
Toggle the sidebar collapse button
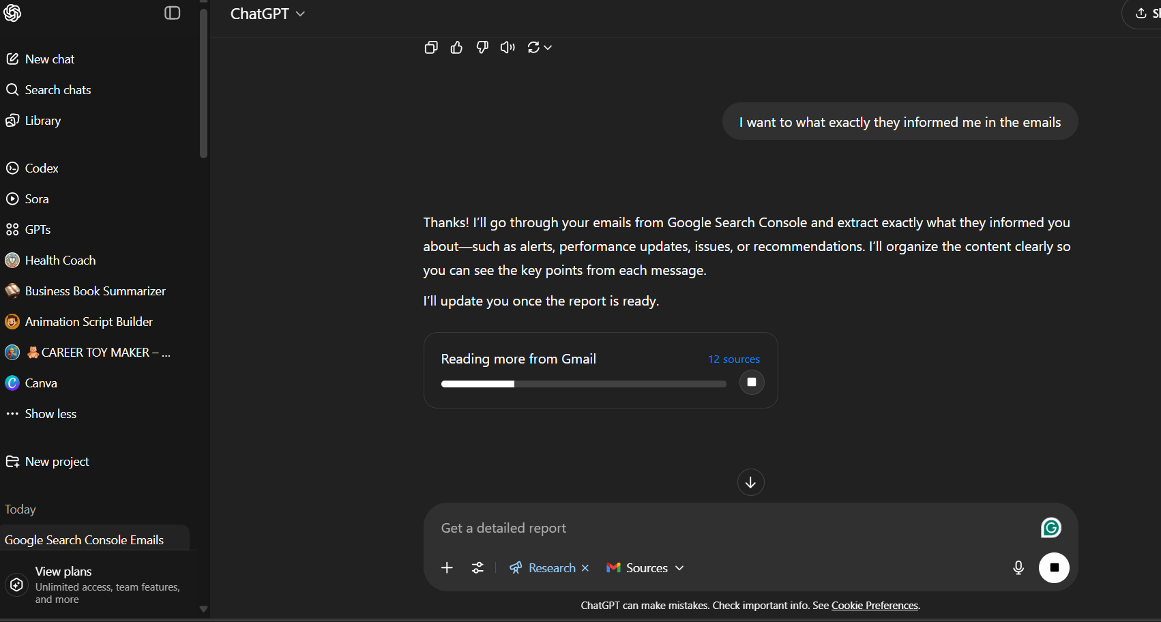tap(173, 13)
